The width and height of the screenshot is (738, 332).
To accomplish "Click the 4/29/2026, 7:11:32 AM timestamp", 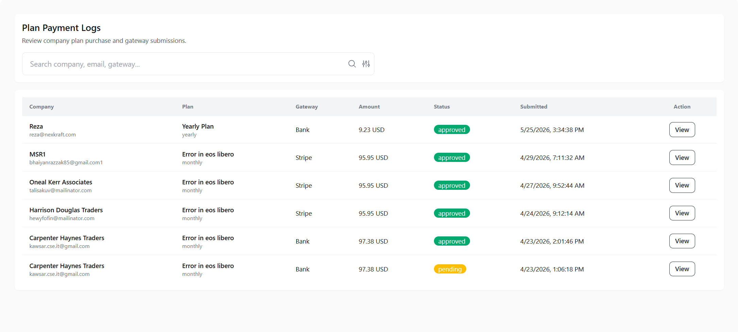I will pyautogui.click(x=552, y=158).
